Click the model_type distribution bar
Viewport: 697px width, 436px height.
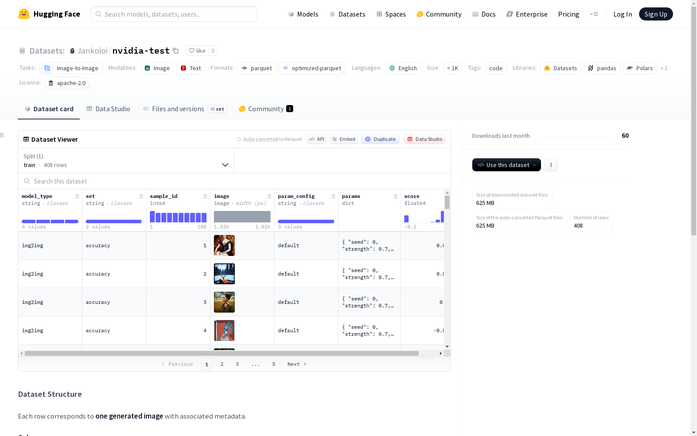(x=50, y=221)
